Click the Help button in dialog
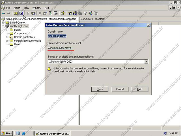The image size is (181, 136). pos(140,89)
